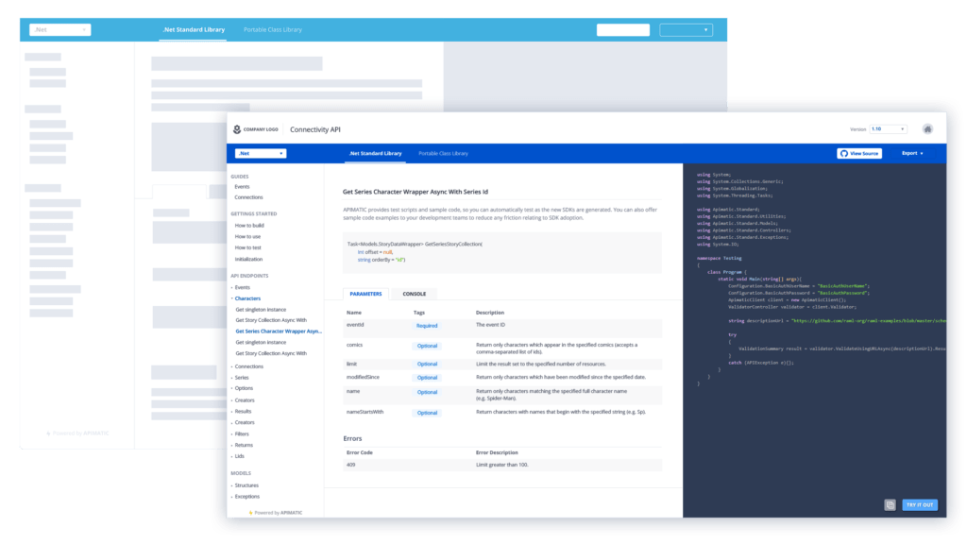Screen dimensions: 967x544
Task: Open the .Net language selector dropdown
Action: (260, 152)
